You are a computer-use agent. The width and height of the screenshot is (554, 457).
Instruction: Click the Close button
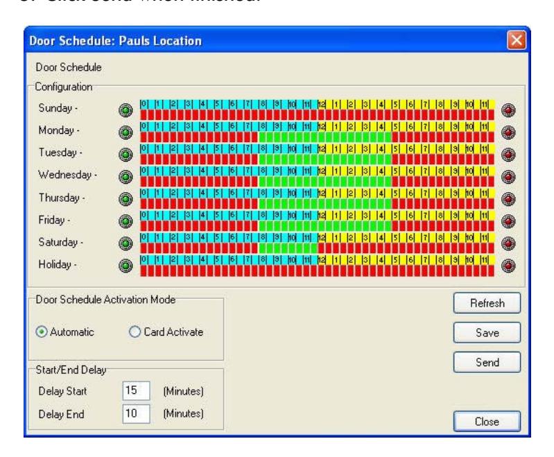[487, 422]
